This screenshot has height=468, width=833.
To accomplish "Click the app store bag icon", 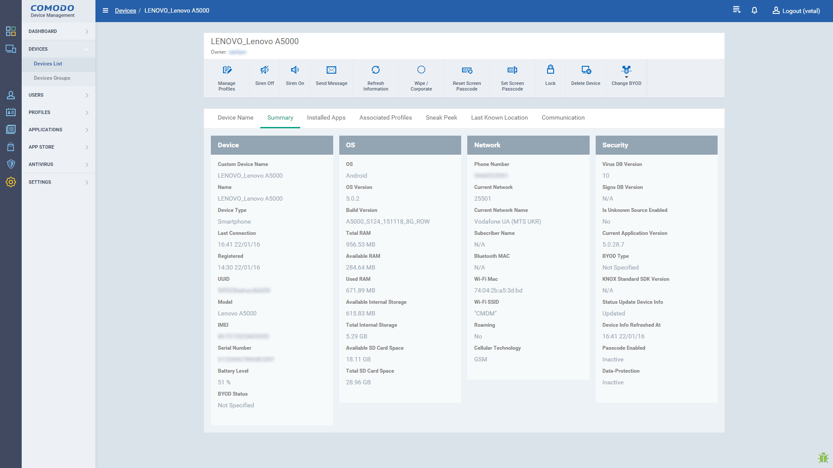I will pyautogui.click(x=11, y=147).
